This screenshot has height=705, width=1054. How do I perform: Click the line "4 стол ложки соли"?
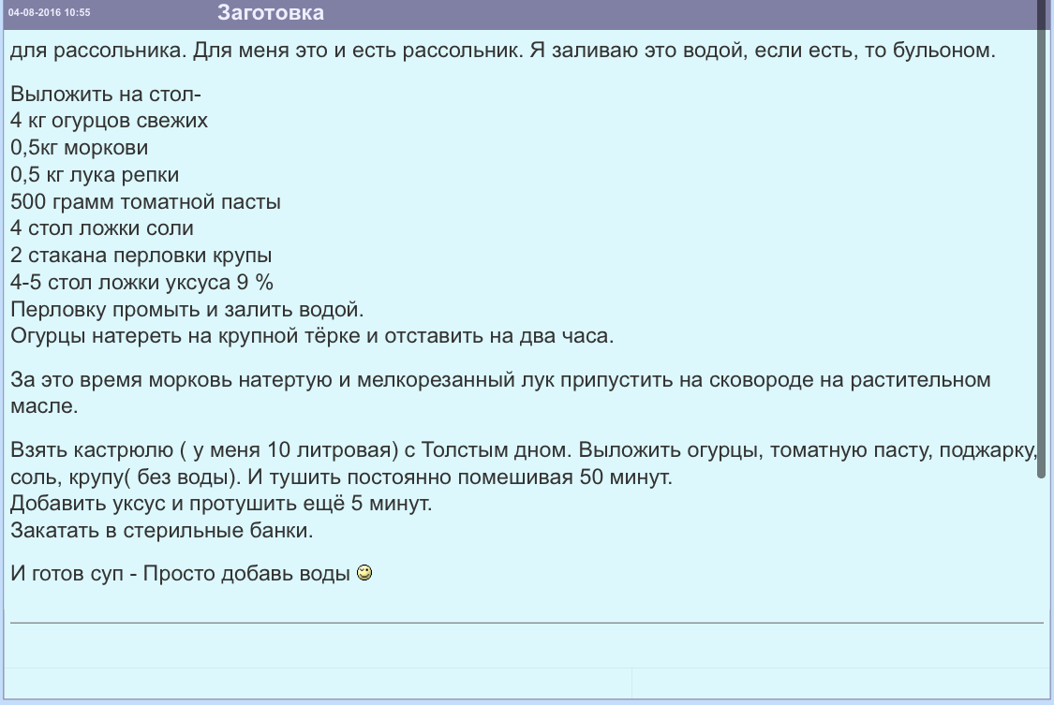pos(102,228)
